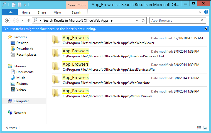Click the Search Tools contextual tab header
211x133 pixels.
(77, 5)
